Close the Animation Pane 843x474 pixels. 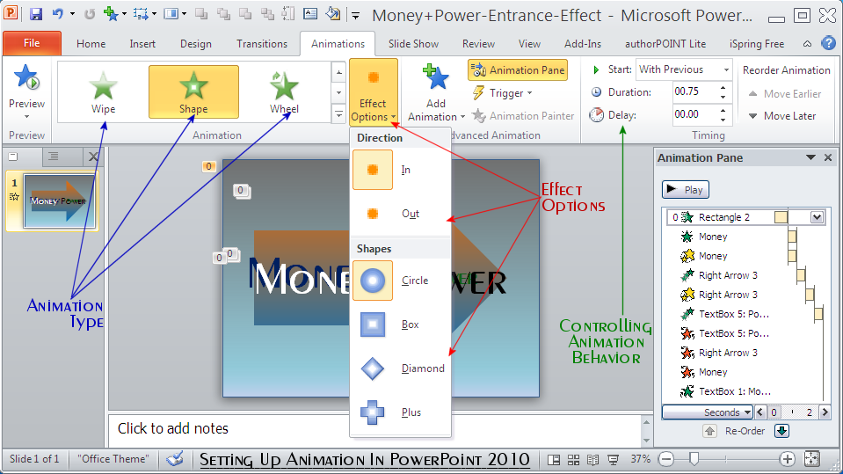[x=828, y=157]
